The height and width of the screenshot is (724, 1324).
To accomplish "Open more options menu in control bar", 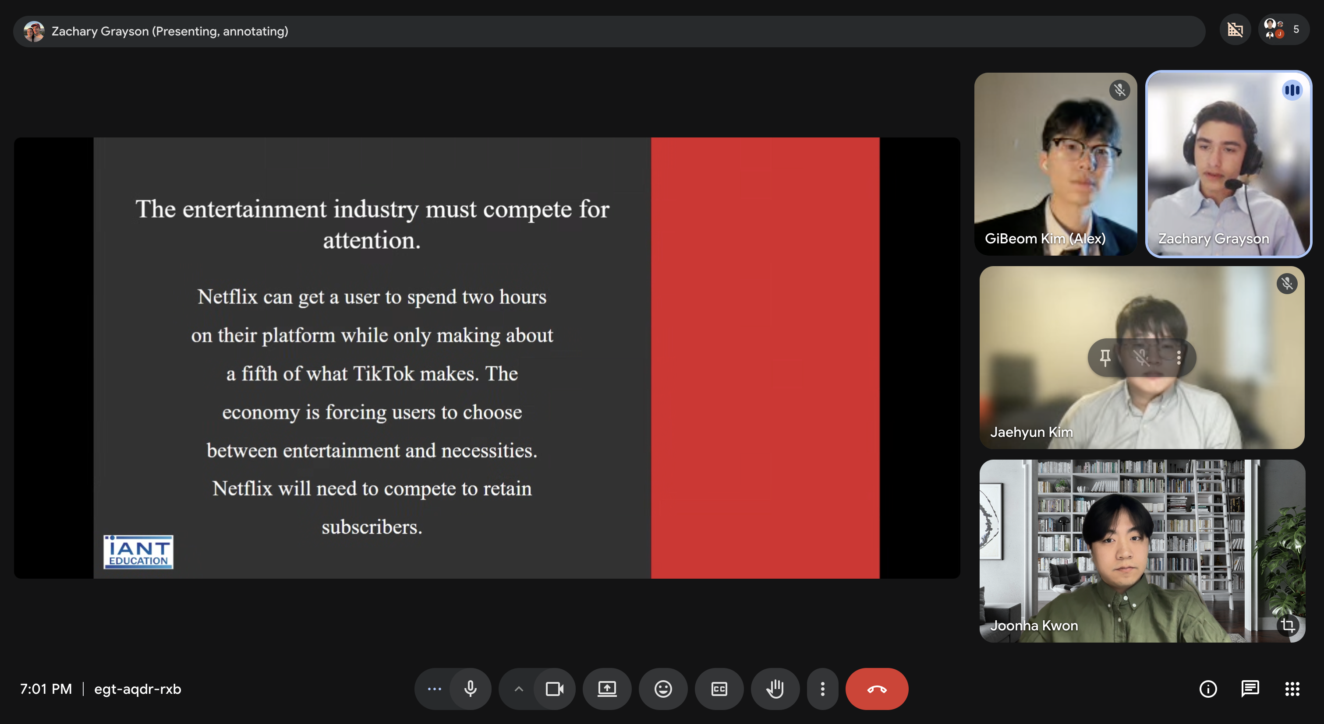I will (x=822, y=689).
